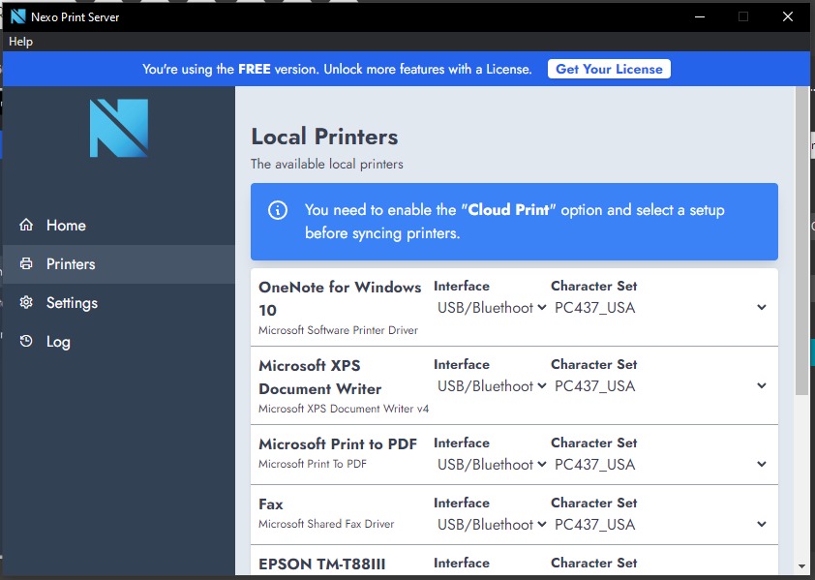Click the OneNote for Windows 10 printer name
The image size is (815, 580).
pyautogui.click(x=340, y=298)
